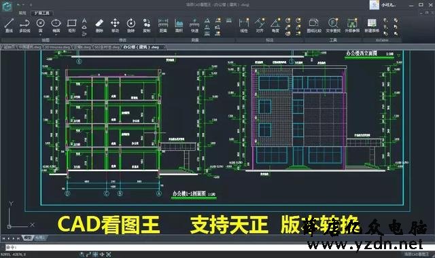Viewport: 435px width, 258px height.
Task: Select the 多段线 (Polyline) tool
Action: pyautogui.click(x=24, y=26)
